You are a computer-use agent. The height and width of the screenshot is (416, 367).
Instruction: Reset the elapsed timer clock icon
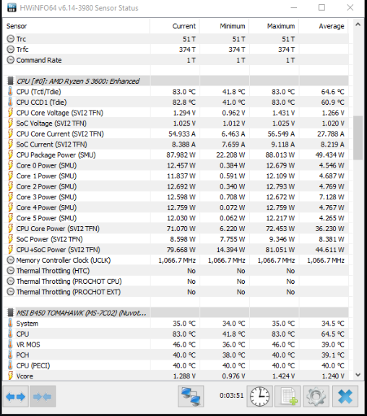click(259, 396)
